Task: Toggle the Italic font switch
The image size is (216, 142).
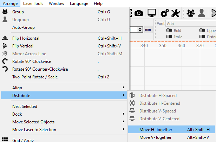Action: click(169, 37)
